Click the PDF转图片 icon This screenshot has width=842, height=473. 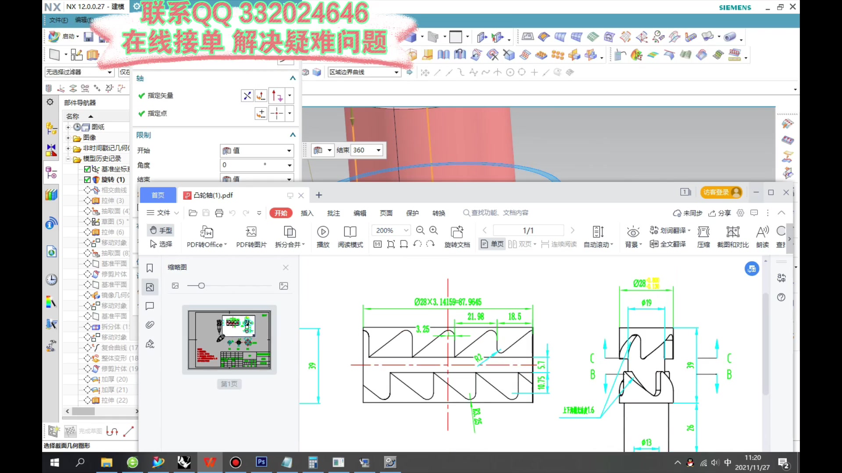coord(251,231)
